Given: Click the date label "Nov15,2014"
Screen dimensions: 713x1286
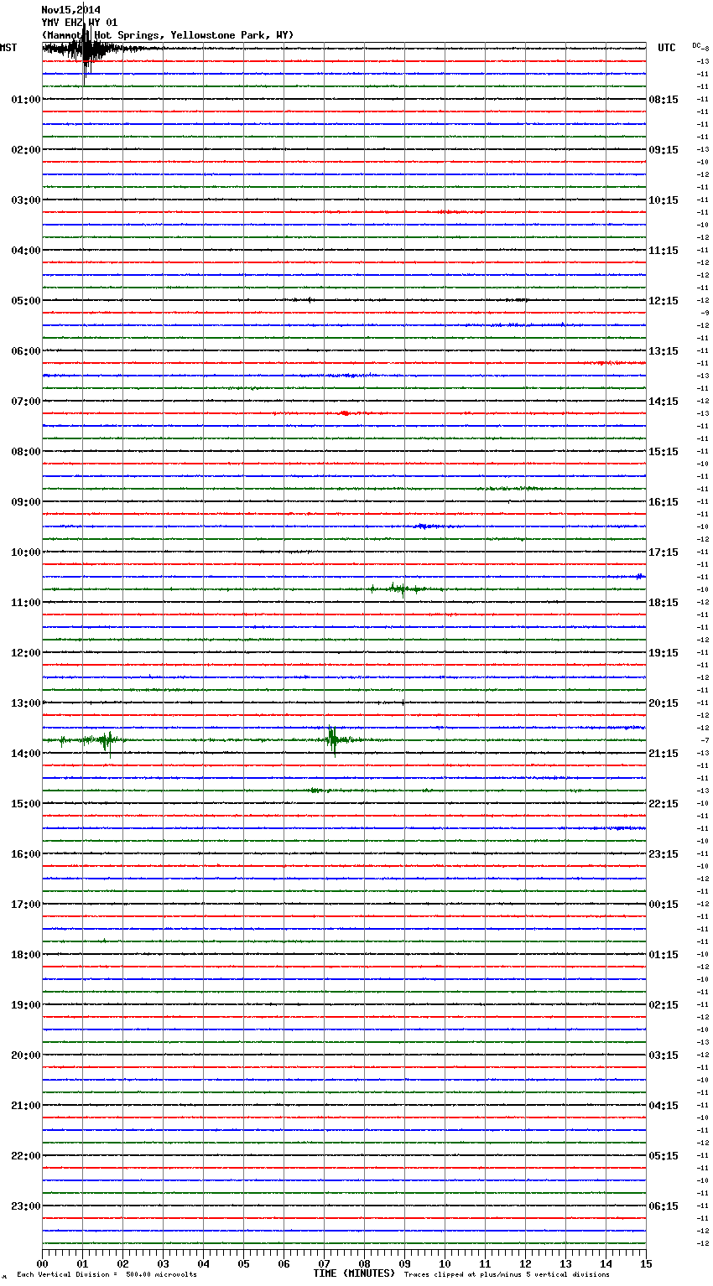Looking at the screenshot, I should pos(70,10).
